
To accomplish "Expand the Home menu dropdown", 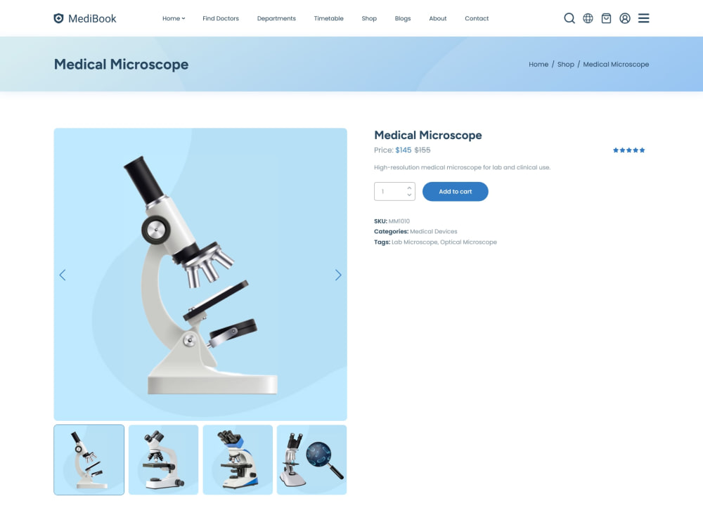I will 174,18.
